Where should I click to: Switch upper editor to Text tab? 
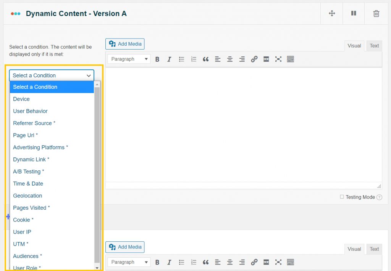click(x=374, y=46)
